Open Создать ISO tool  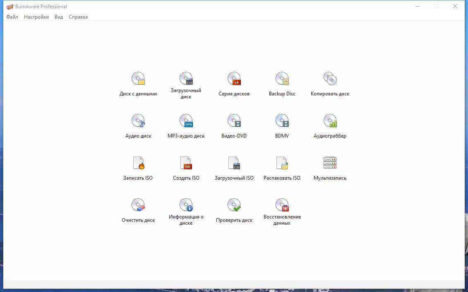point(186,163)
